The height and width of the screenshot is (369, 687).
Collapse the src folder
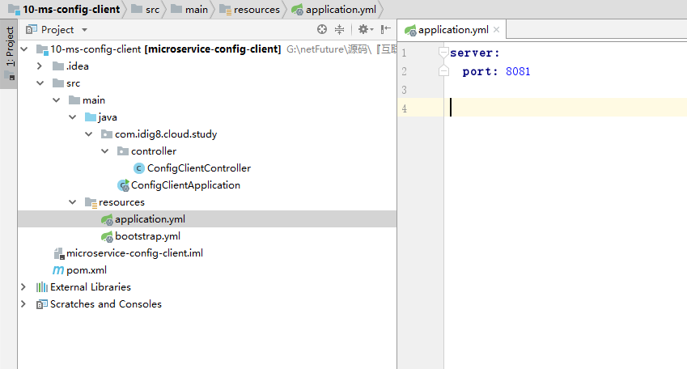40,83
